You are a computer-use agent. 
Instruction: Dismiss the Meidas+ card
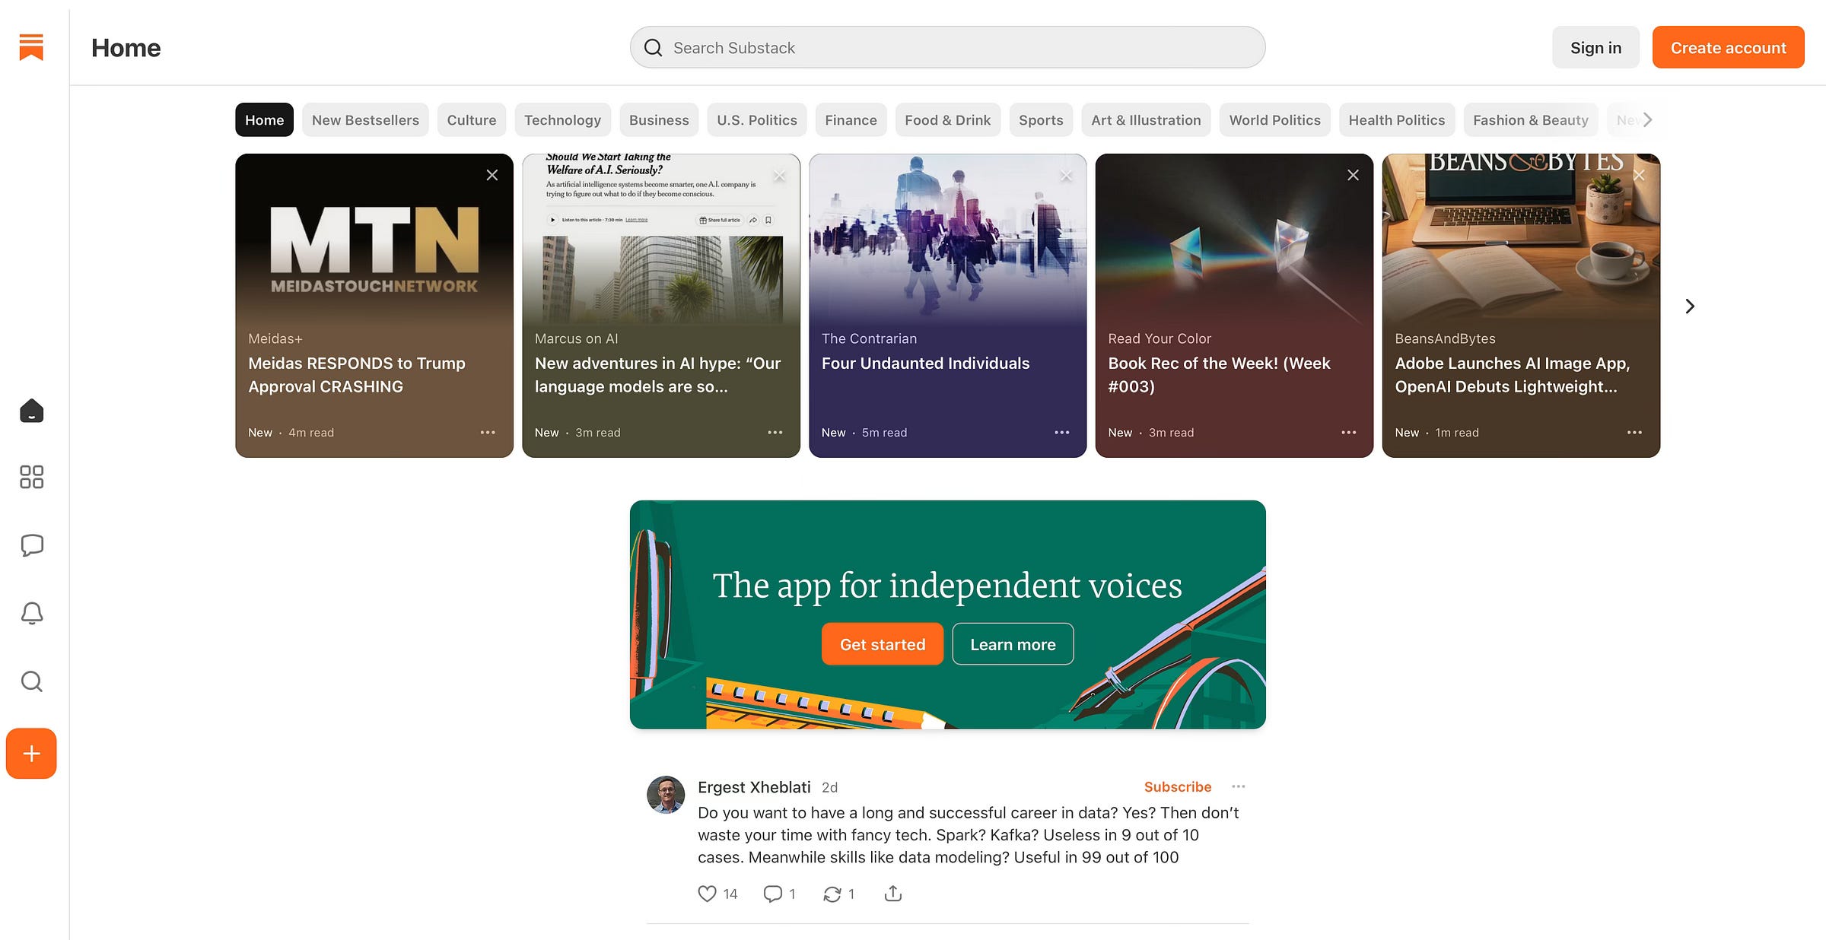click(x=492, y=175)
